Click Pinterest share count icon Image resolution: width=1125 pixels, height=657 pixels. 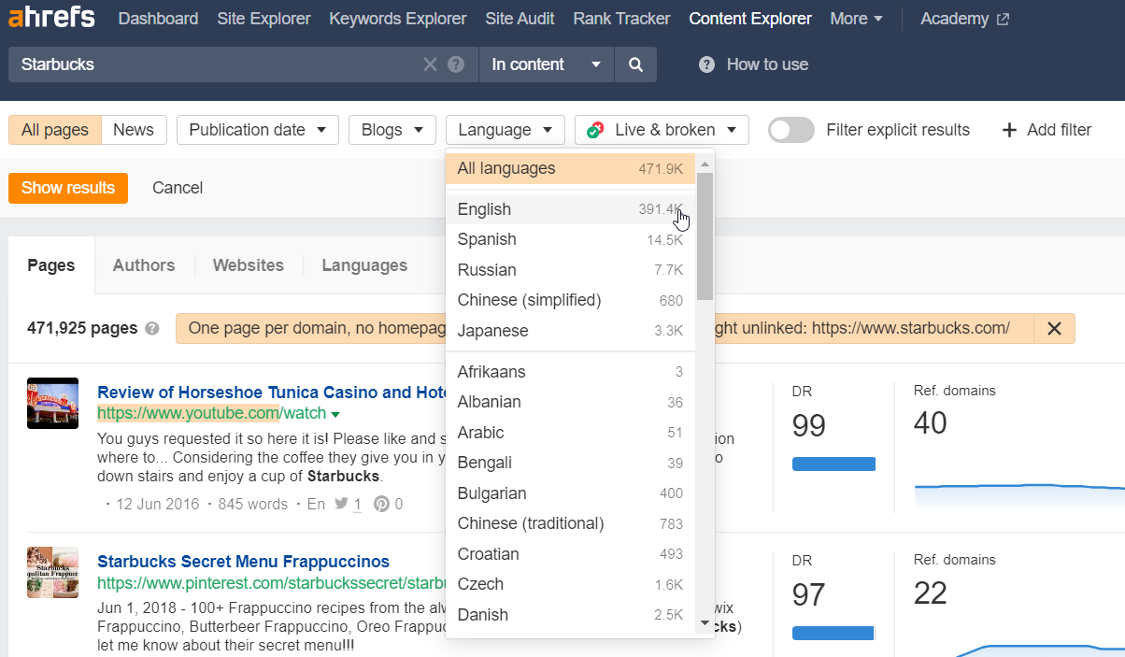(x=381, y=504)
